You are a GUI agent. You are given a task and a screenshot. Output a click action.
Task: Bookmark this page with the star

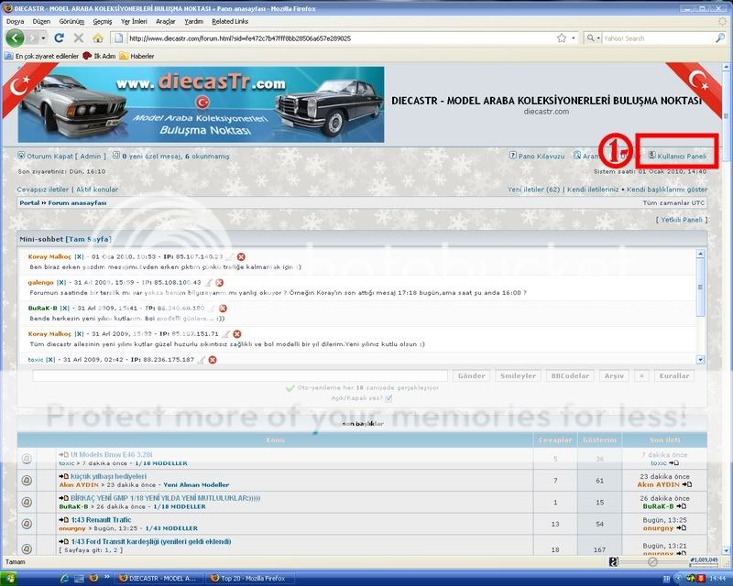pos(562,38)
